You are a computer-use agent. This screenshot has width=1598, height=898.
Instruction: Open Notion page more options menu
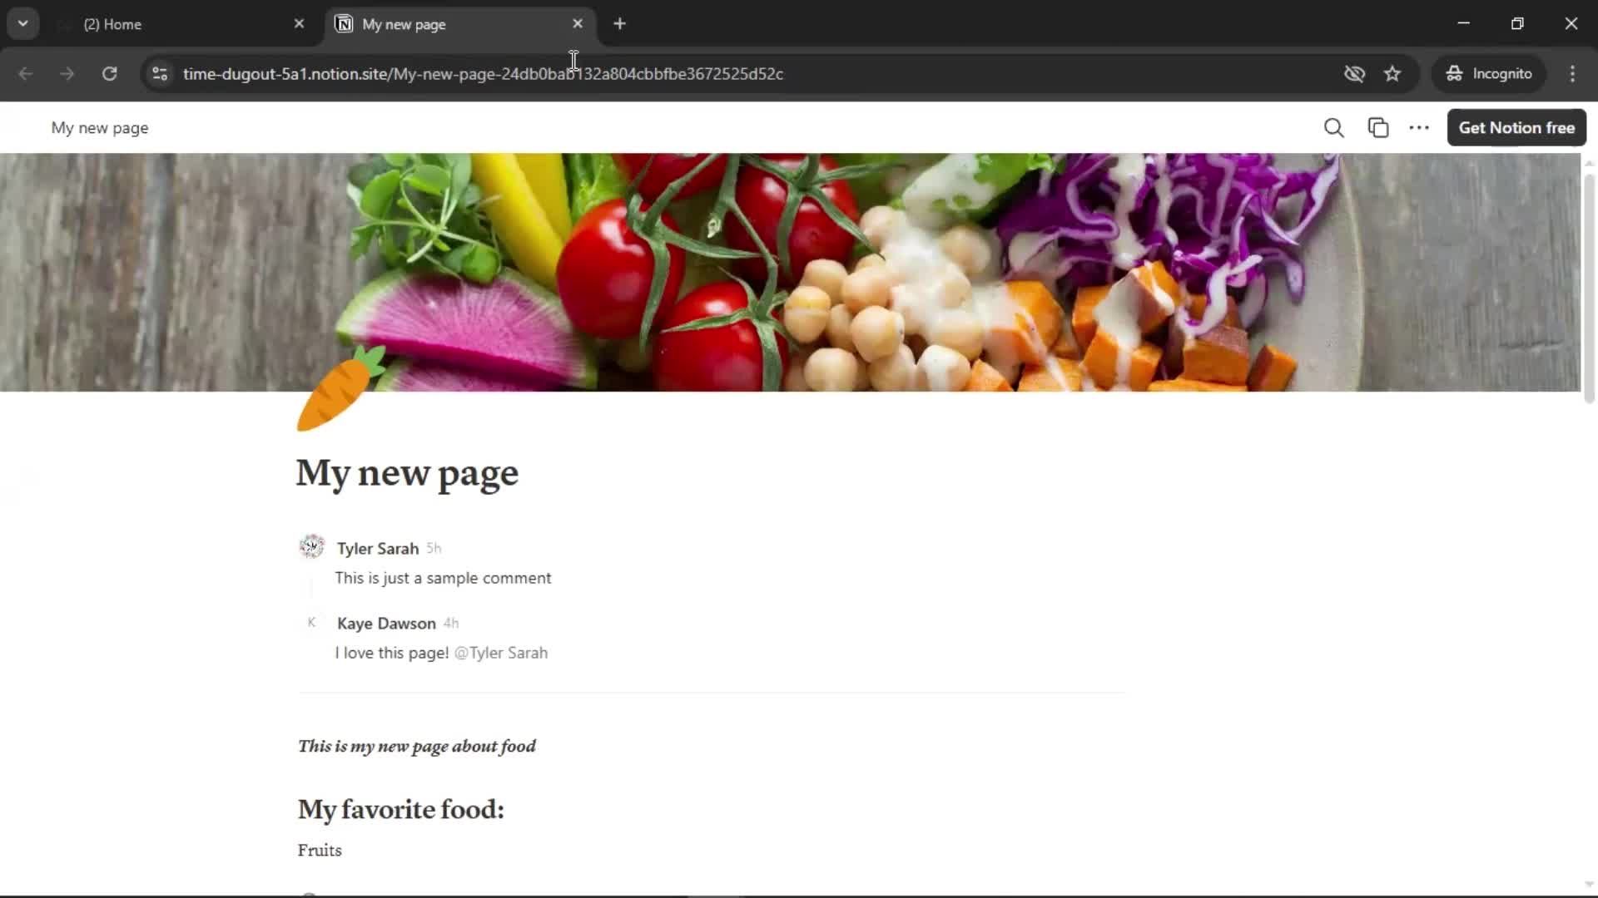(x=1419, y=128)
